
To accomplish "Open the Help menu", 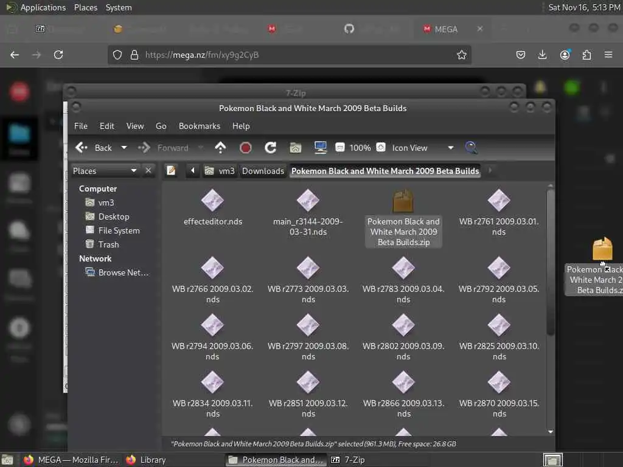I will tap(241, 126).
